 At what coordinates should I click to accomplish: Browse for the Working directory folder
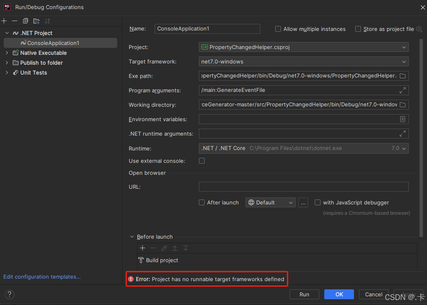pyautogui.click(x=403, y=105)
